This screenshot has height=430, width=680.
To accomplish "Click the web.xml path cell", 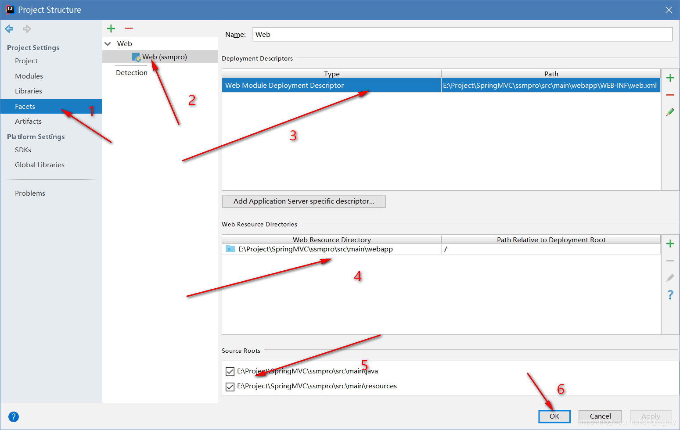I will [550, 86].
